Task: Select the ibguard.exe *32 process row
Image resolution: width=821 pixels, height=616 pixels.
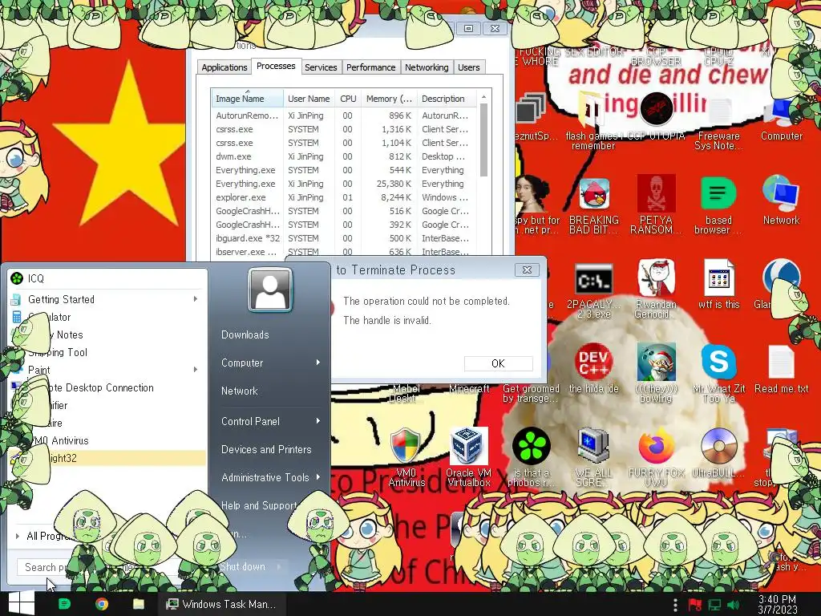Action: [x=345, y=238]
